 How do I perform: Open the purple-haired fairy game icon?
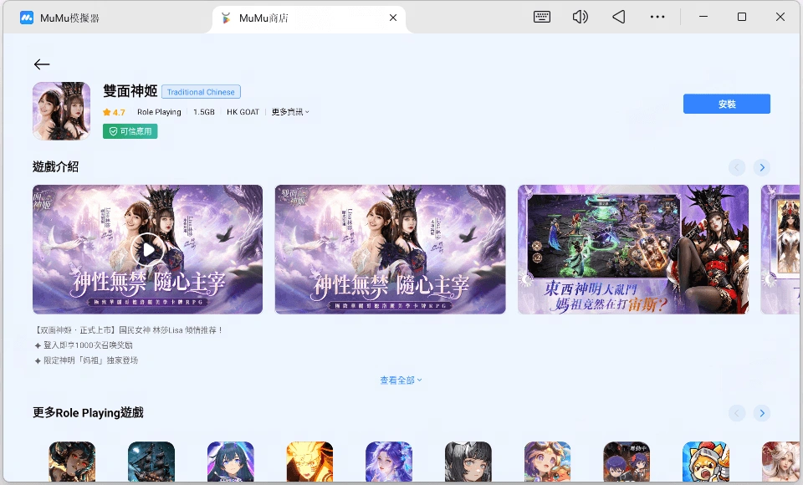coord(389,462)
